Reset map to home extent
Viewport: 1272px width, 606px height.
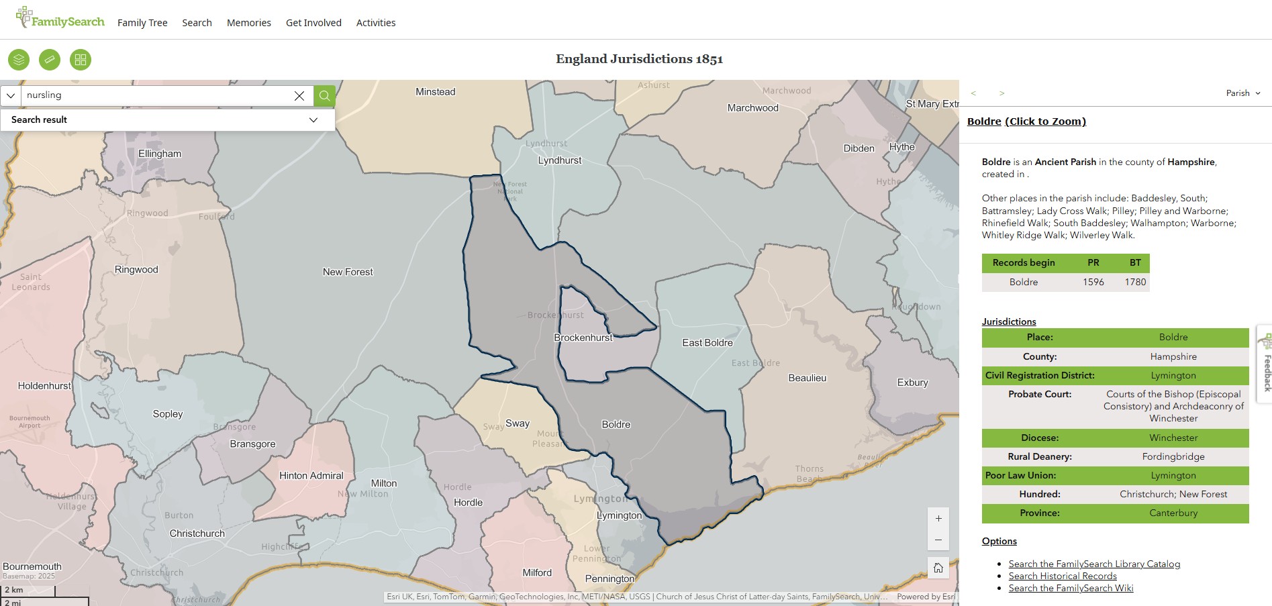point(938,568)
